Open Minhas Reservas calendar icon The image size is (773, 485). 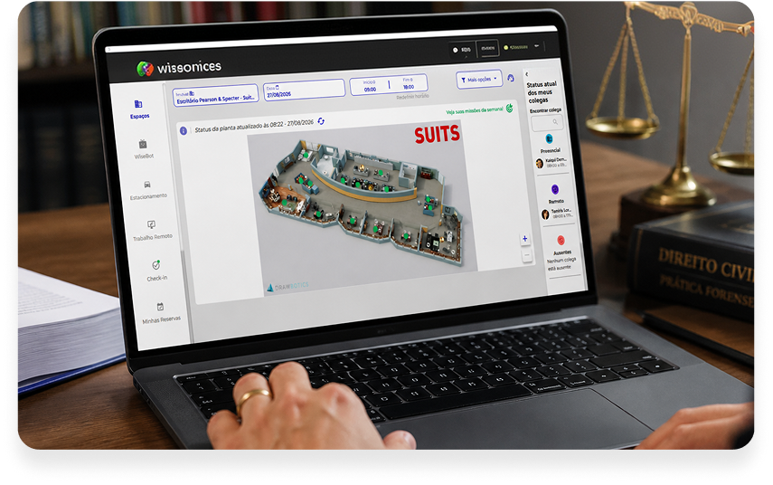pyautogui.click(x=160, y=307)
